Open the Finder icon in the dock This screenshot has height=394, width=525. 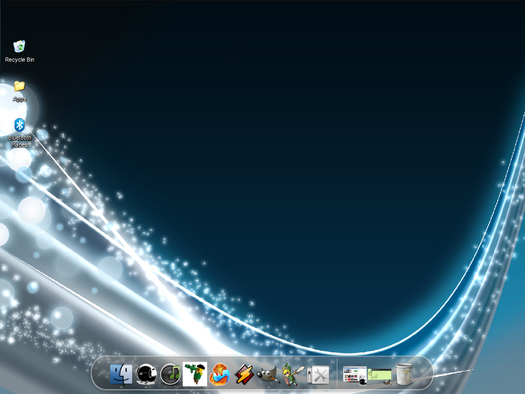pos(121,374)
